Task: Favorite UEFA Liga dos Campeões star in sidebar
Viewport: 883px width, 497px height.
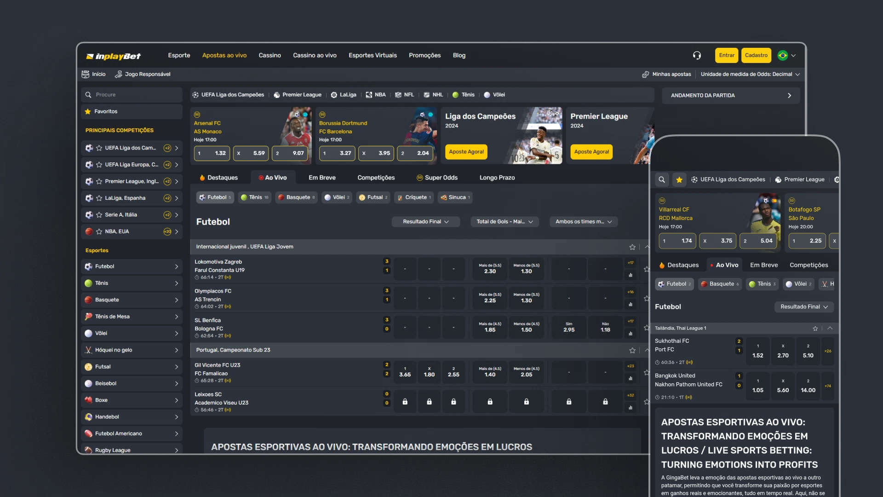Action: (x=99, y=148)
